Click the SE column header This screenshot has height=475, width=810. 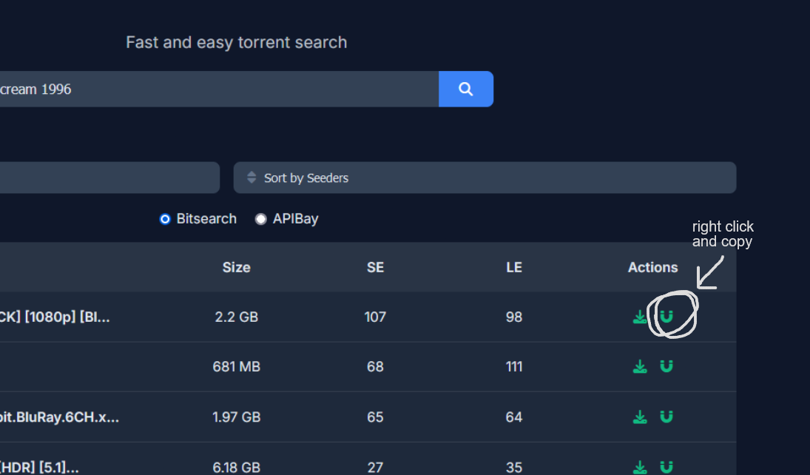(375, 267)
